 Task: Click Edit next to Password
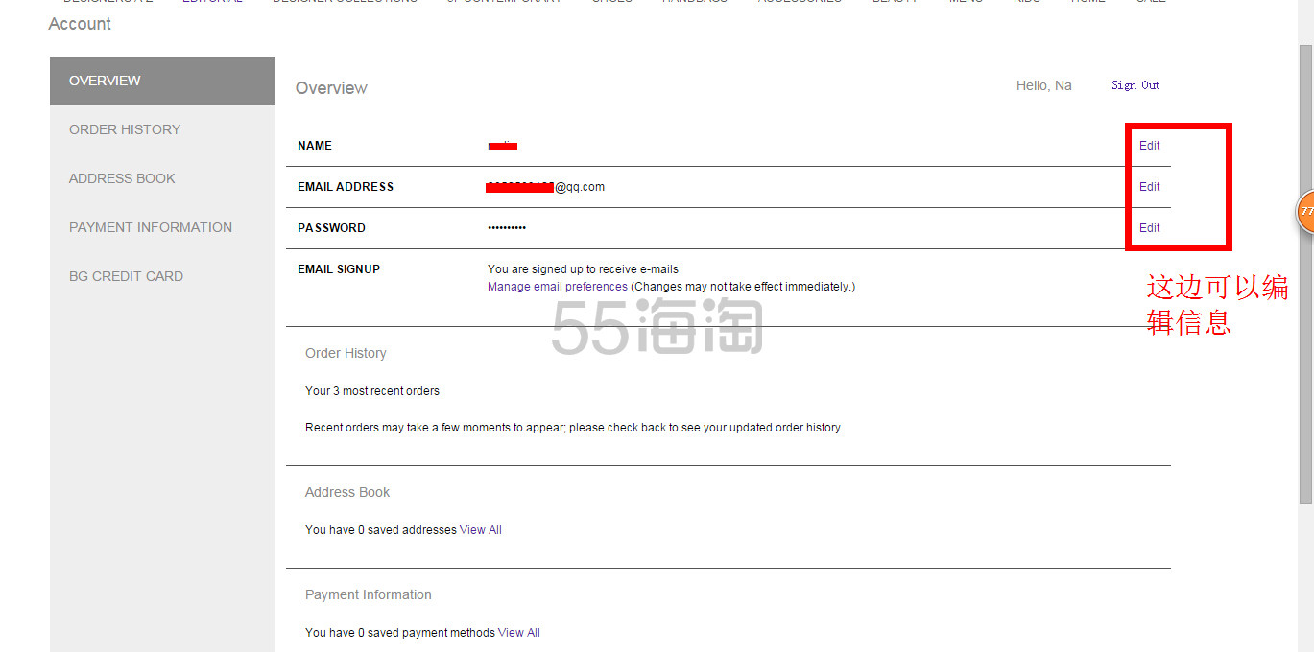[1149, 228]
